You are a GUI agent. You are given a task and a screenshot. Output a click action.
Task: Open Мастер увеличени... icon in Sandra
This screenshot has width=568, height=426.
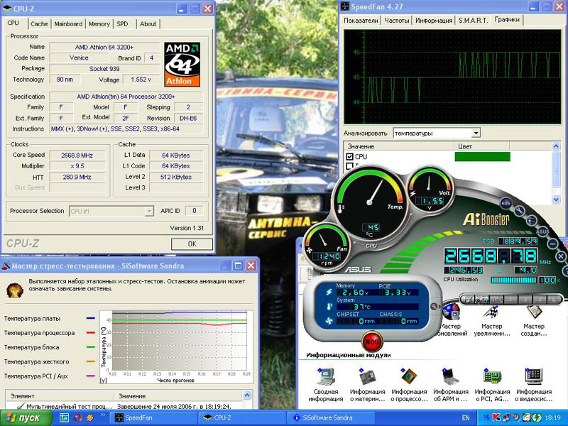[x=492, y=322]
